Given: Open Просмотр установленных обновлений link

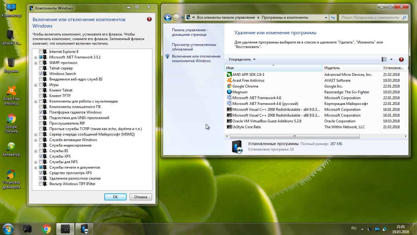Looking at the screenshot, I should point(194,47).
